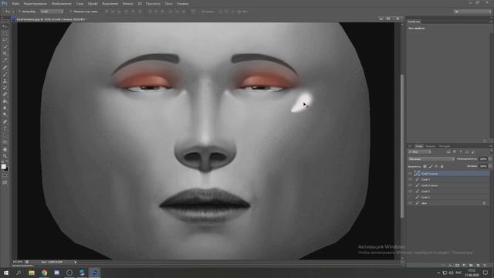Click the delete layer trash icon

(x=485, y=266)
